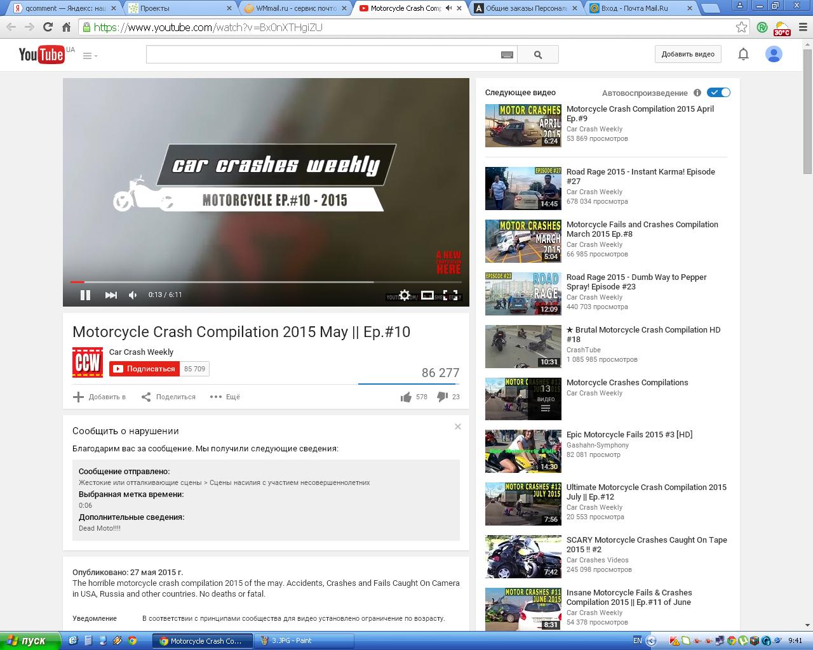Screen dimensions: 813x650
Task: Click 'Добавить в' add to playlist
Action: click(x=100, y=397)
